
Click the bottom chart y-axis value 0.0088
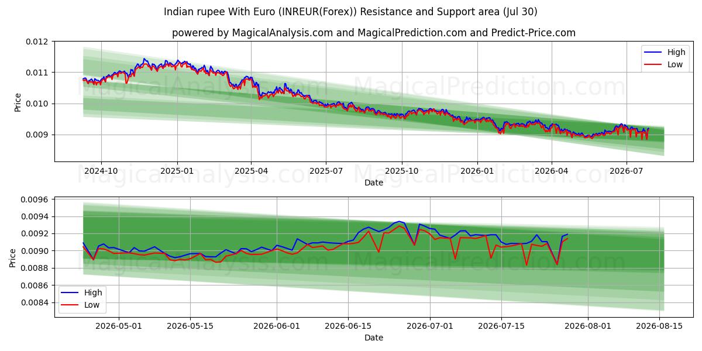click(36, 268)
